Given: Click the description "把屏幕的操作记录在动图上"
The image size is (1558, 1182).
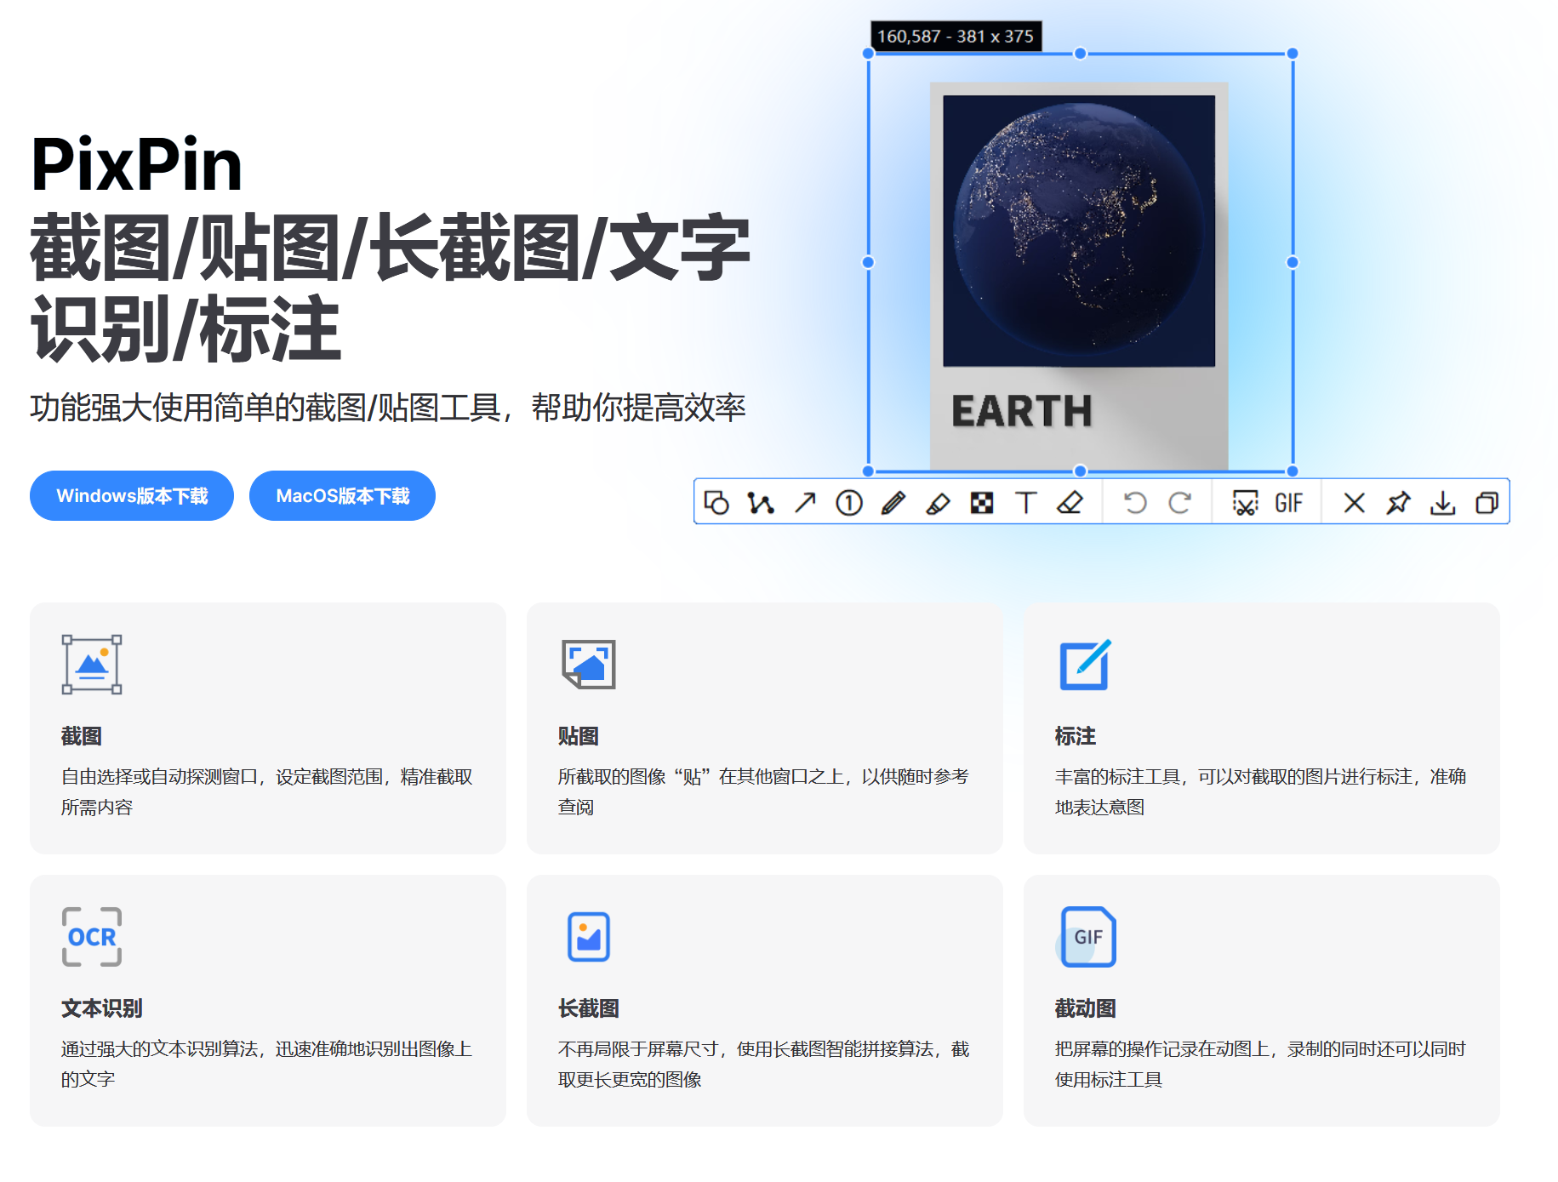Looking at the screenshot, I should point(1162,1049).
